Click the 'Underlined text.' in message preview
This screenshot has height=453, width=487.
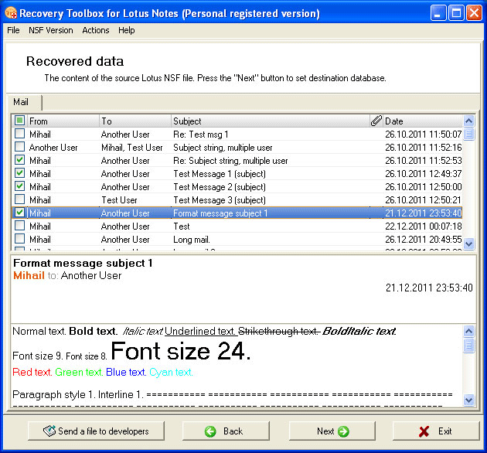(200, 331)
